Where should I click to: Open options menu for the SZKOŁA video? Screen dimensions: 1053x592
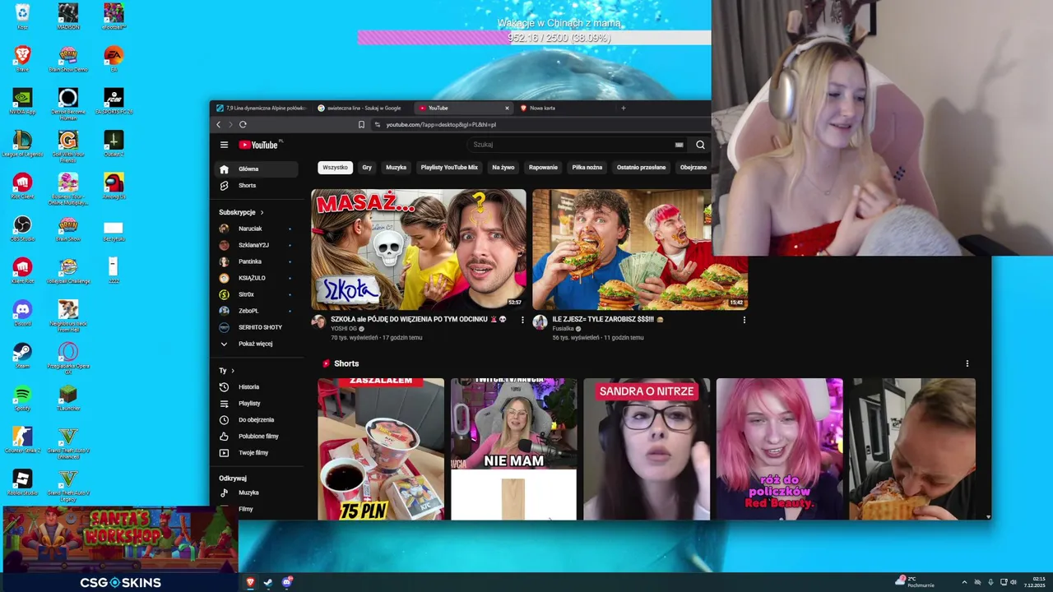coord(522,320)
